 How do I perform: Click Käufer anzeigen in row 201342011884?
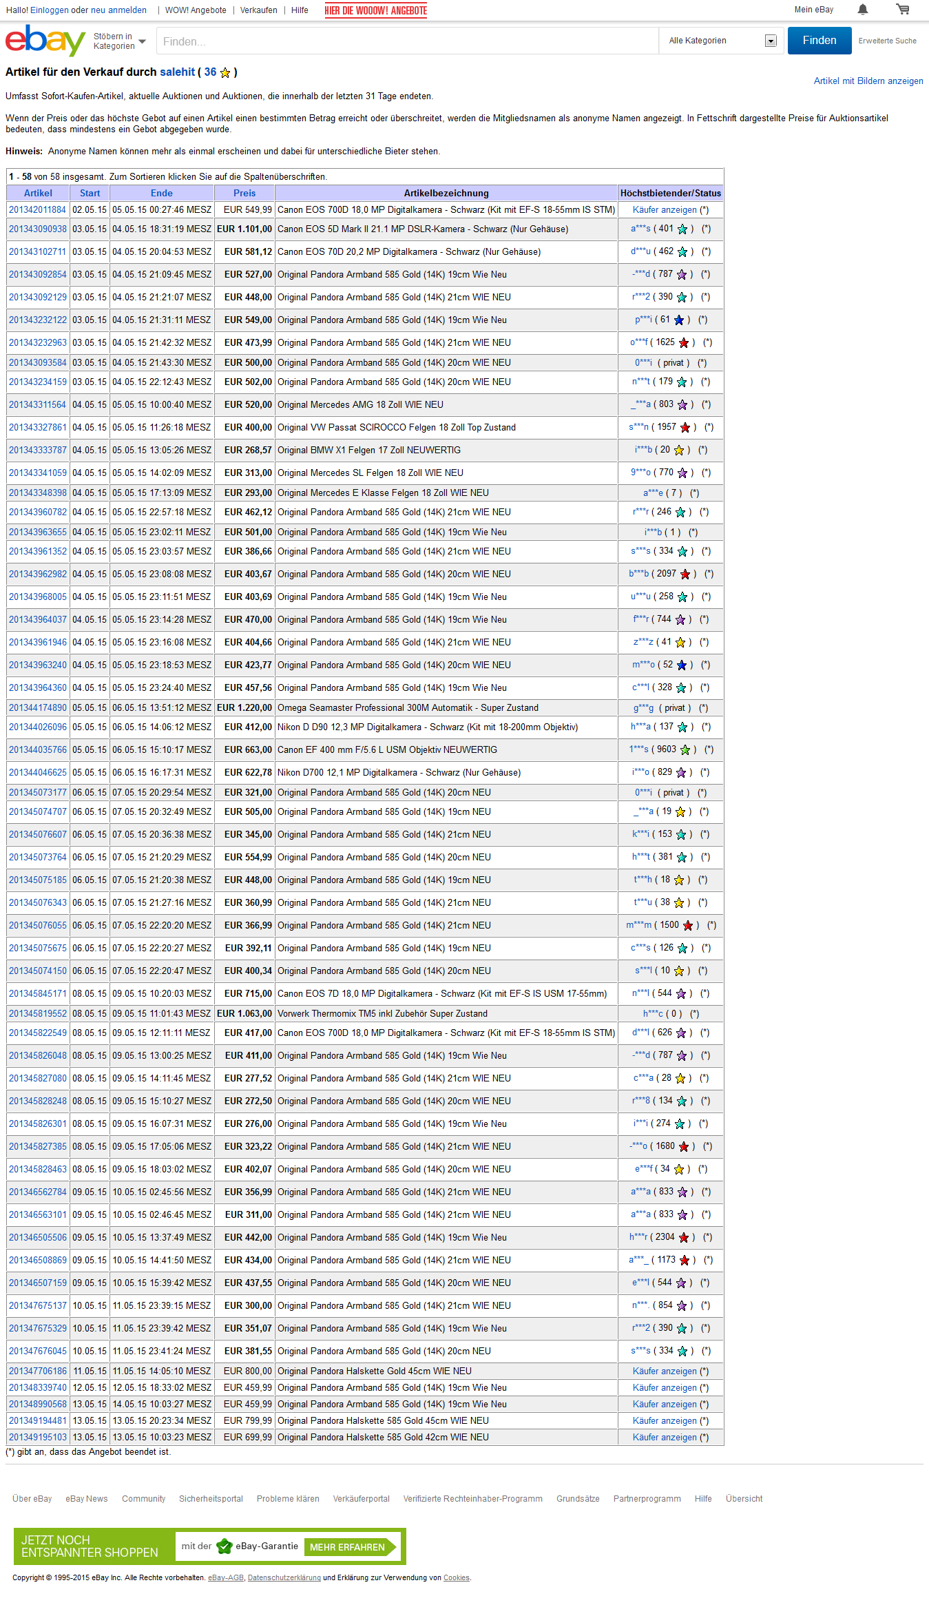665,209
